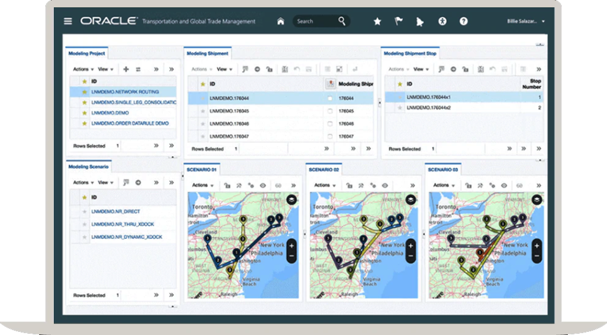
Task: Open LNMDEMO.DEMO project link
Action: 110,113
